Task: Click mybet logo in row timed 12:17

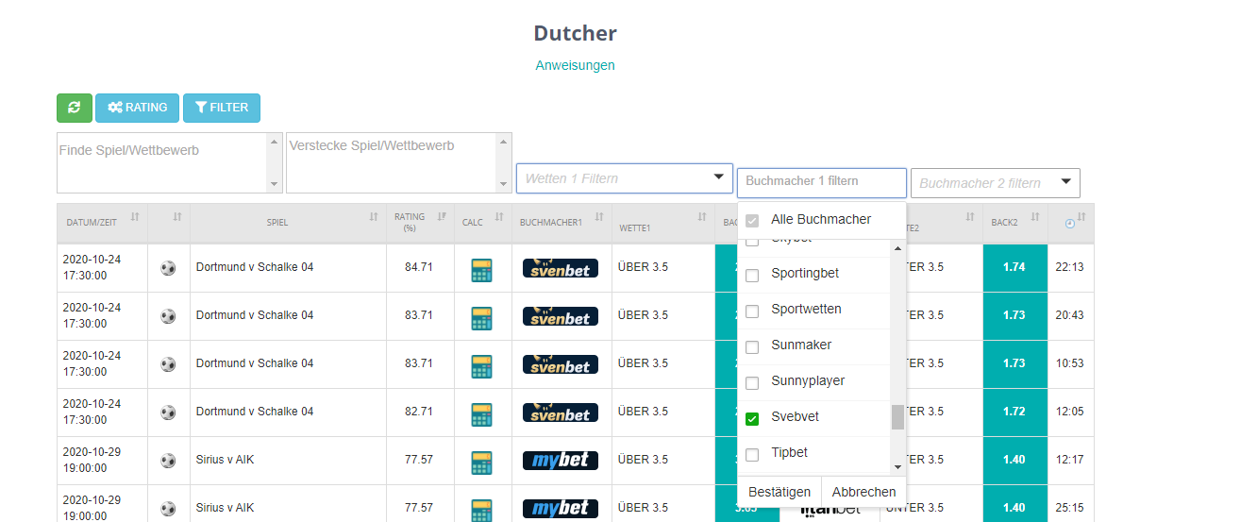Action: point(561,461)
